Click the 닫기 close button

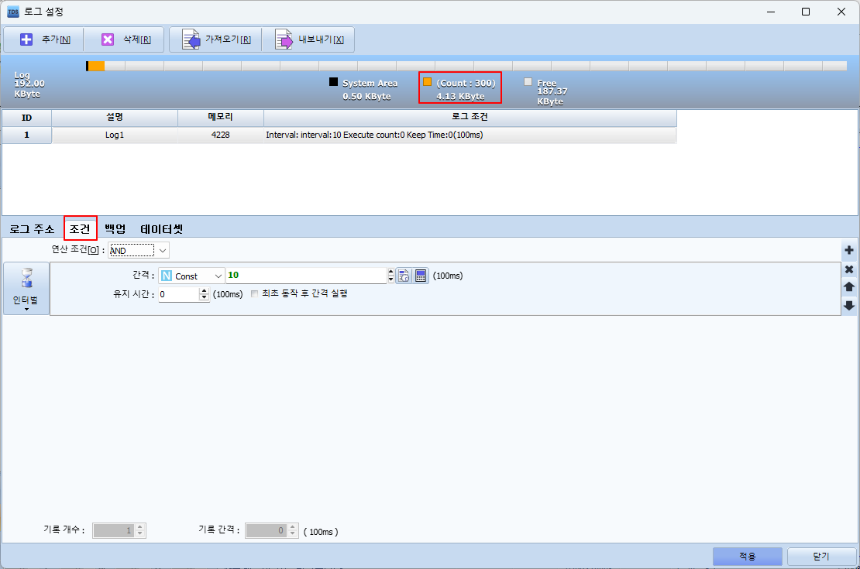821,557
